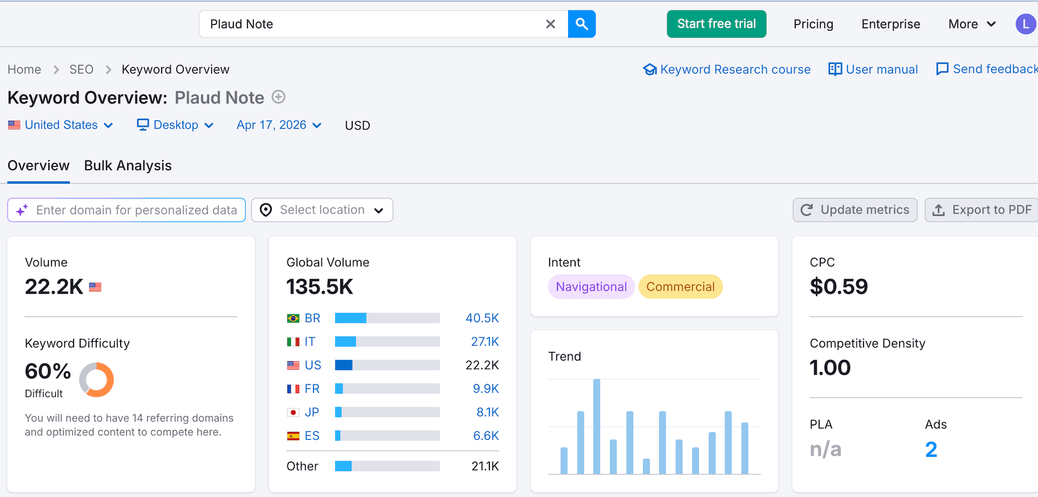Image resolution: width=1038 pixels, height=497 pixels.
Task: Switch to the Bulk Analysis tab
Action: point(128,166)
